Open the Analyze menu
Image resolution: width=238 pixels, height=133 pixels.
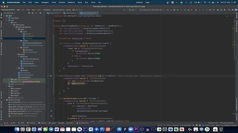(x=62, y=3)
